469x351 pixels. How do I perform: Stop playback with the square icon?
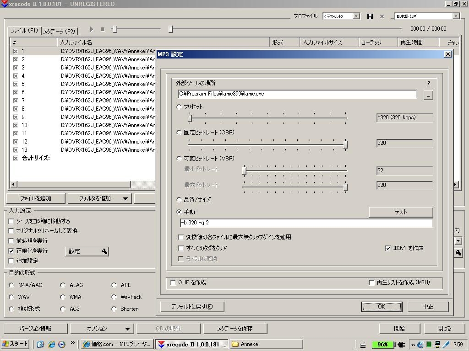coord(103,29)
